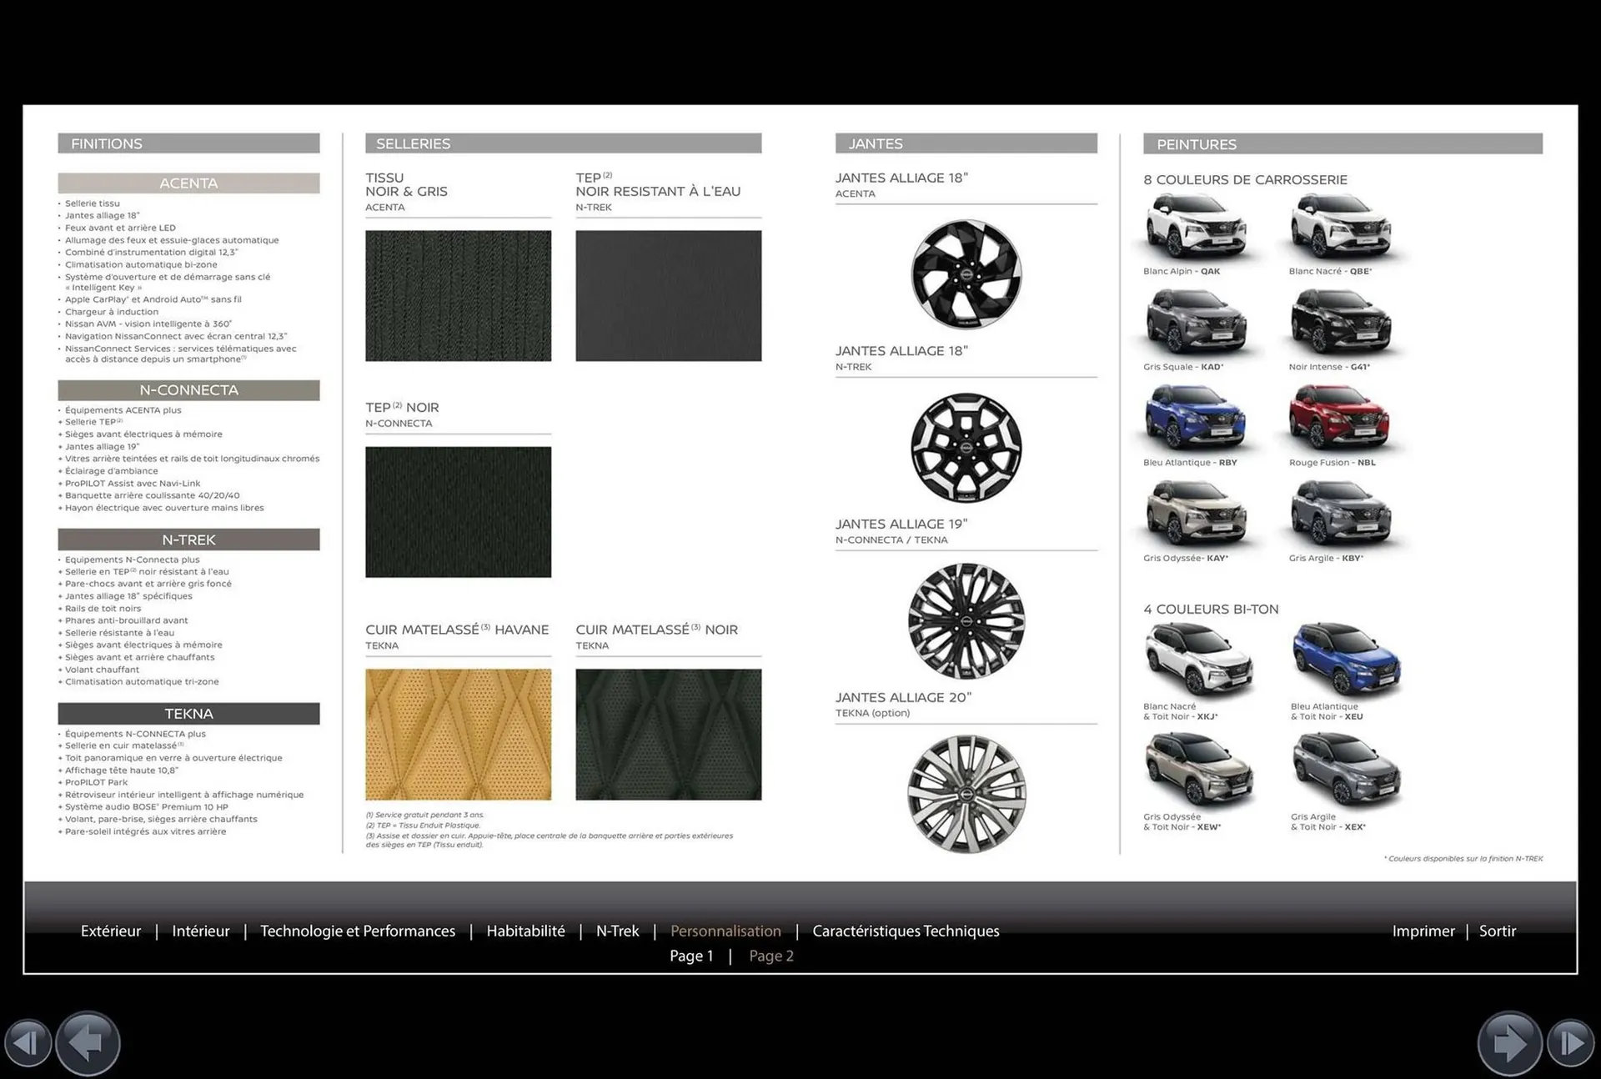
Task: Select the Jantes Alliage 18" N-Trek wheel
Action: tap(965, 448)
